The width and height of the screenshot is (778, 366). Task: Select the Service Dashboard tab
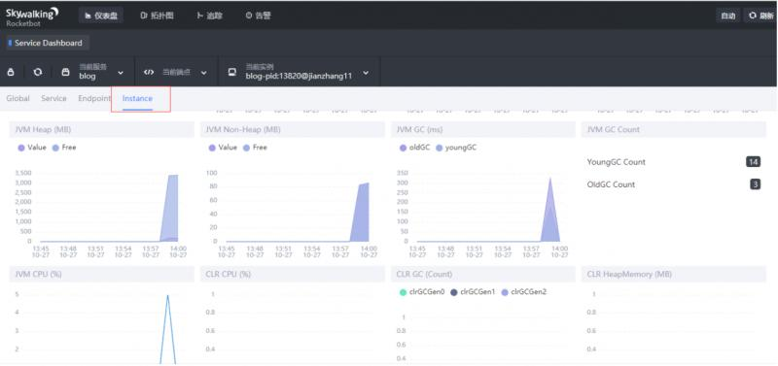[48, 43]
